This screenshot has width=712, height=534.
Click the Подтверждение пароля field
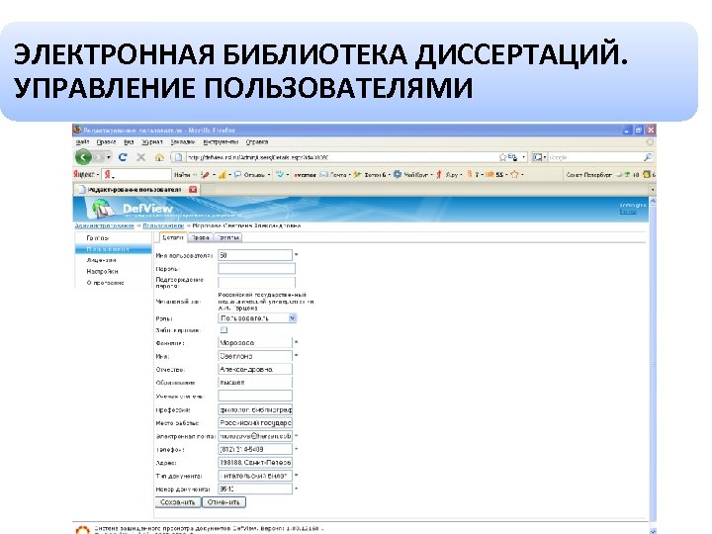256,282
